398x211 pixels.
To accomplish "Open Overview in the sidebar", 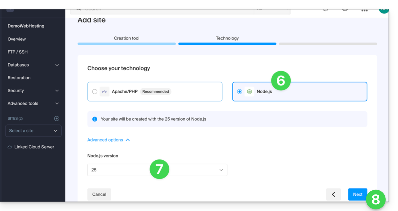I will 17,39.
